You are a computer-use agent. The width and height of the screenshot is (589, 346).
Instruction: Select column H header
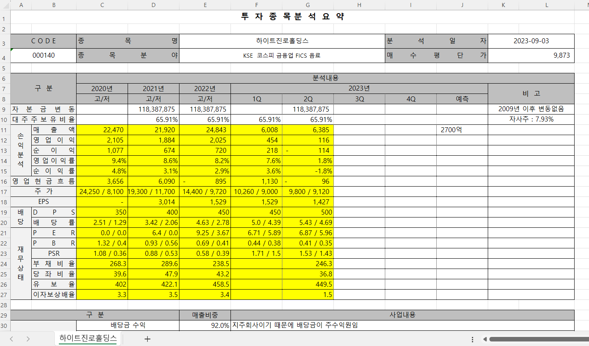359,5
